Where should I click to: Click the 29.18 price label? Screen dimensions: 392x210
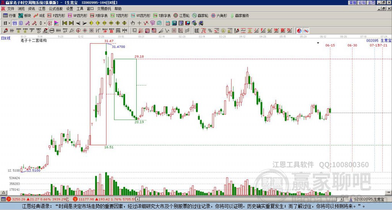click(139, 57)
